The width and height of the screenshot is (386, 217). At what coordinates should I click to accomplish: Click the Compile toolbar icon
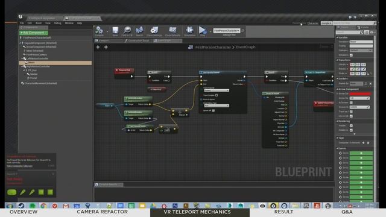tap(99, 31)
